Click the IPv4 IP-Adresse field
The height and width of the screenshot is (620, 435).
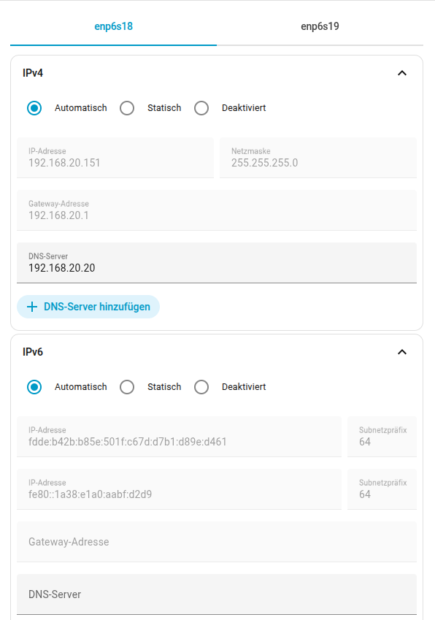(115, 157)
